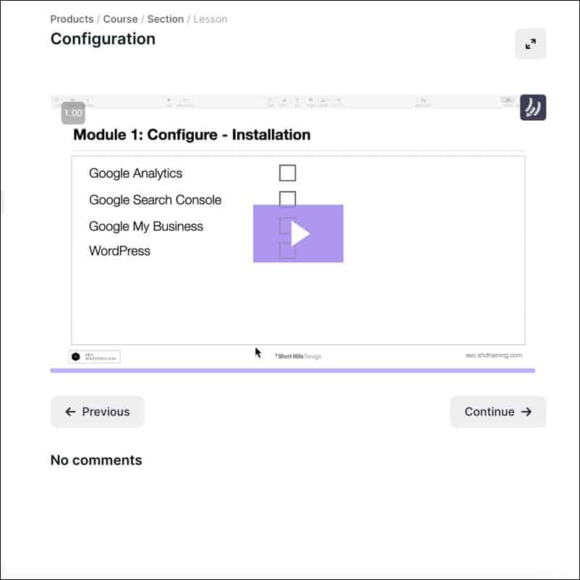580x580 pixels.
Task: Click the 1.00 playback speed badge
Action: coord(73,113)
